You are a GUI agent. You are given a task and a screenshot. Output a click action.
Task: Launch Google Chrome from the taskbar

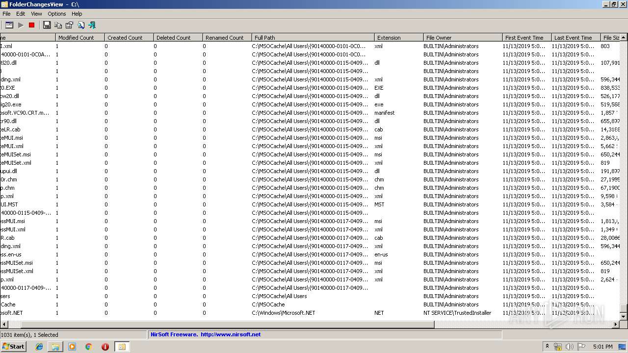pyautogui.click(x=88, y=347)
